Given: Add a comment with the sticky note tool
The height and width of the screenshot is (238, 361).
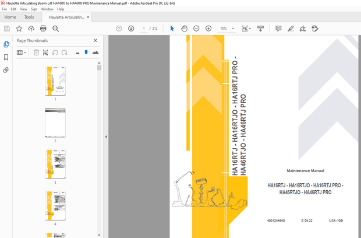Looking at the screenshot, I should click(278, 29).
